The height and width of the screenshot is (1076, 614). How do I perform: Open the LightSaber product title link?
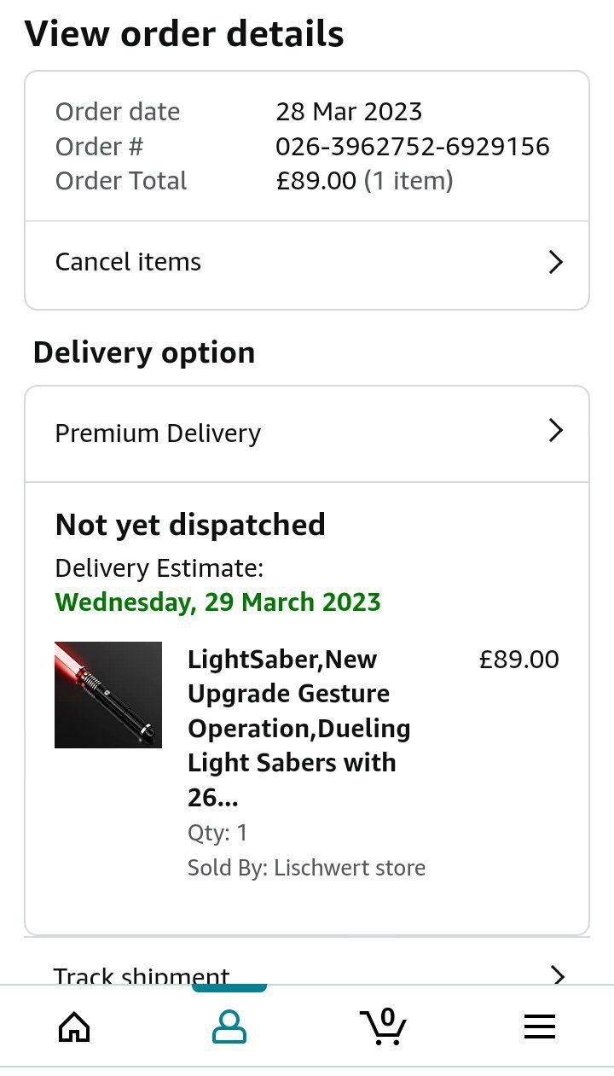[298, 728]
